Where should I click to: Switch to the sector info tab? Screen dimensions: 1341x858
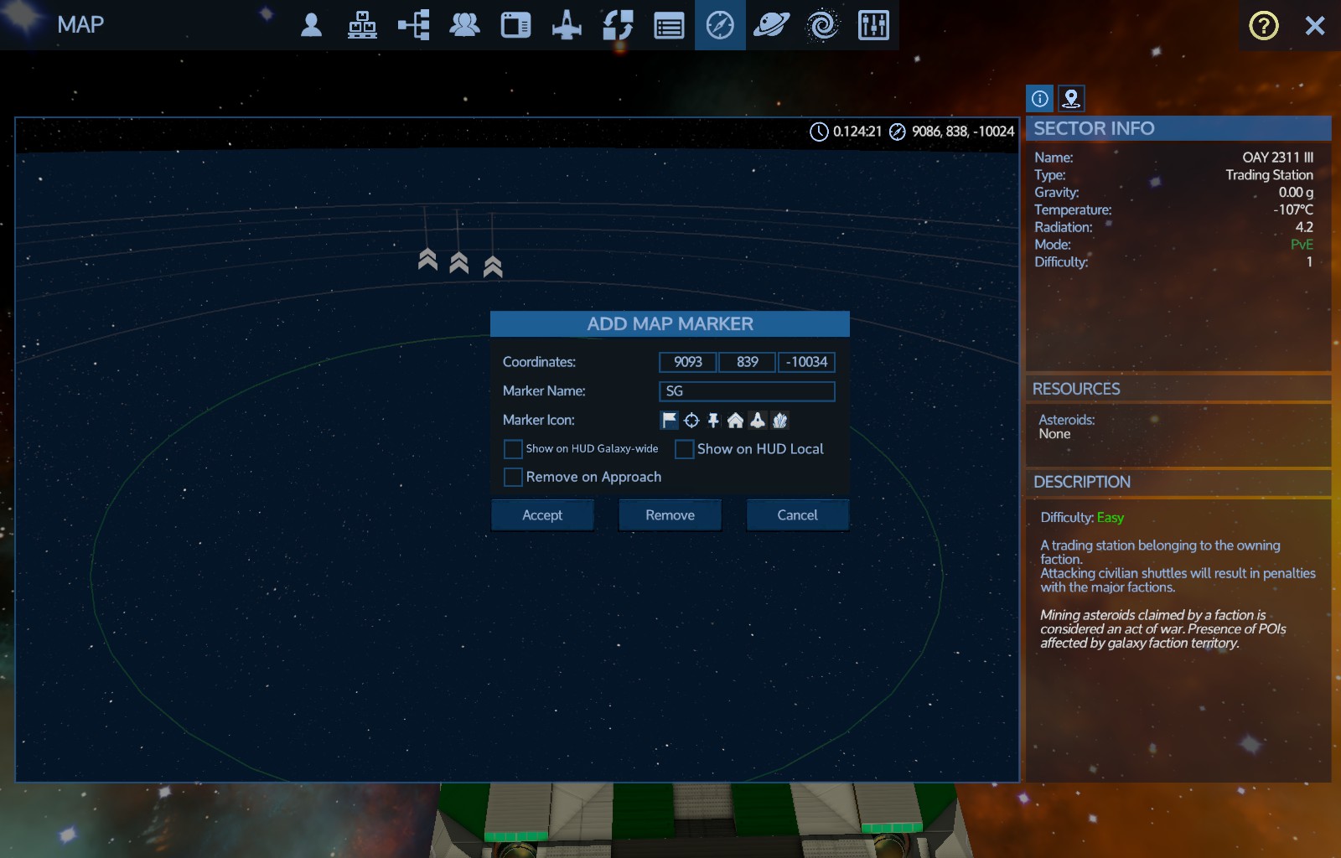pos(1040,99)
